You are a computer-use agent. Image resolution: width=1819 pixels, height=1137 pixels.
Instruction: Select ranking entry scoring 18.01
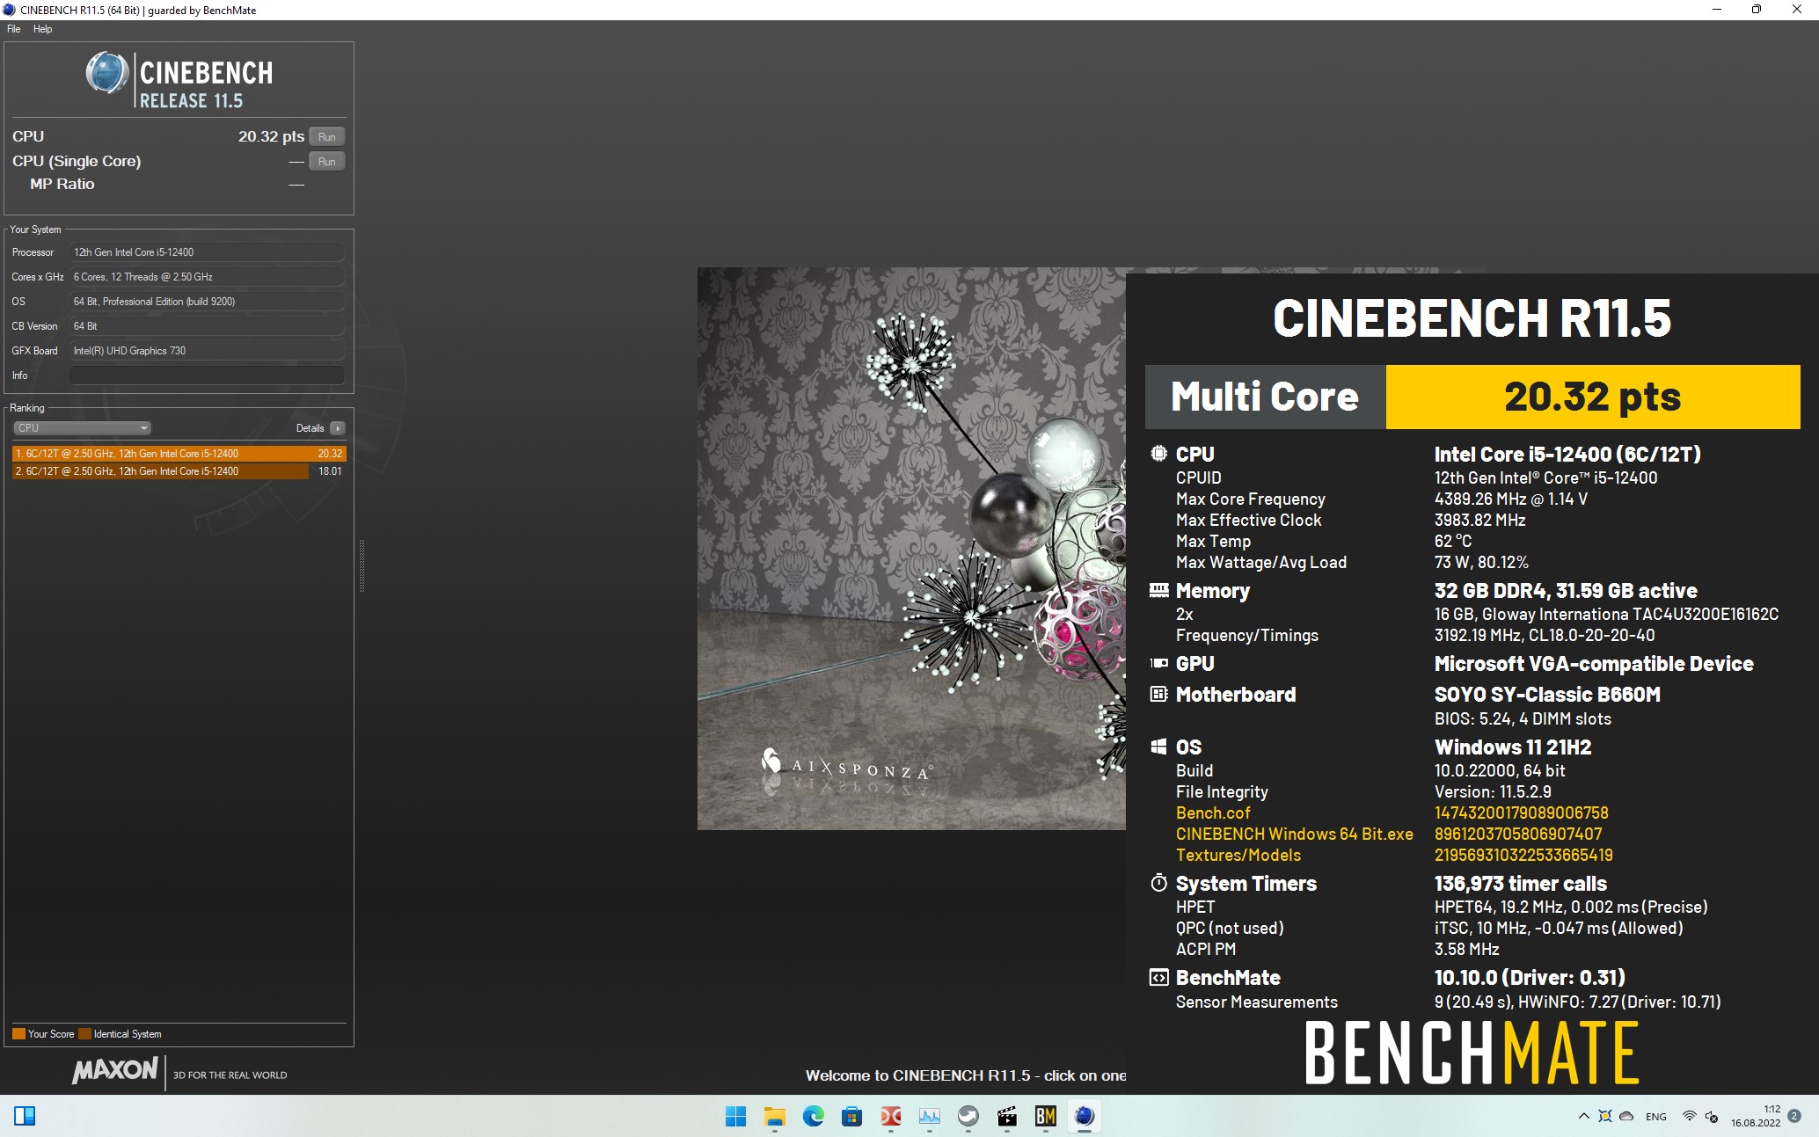pyautogui.click(x=179, y=471)
